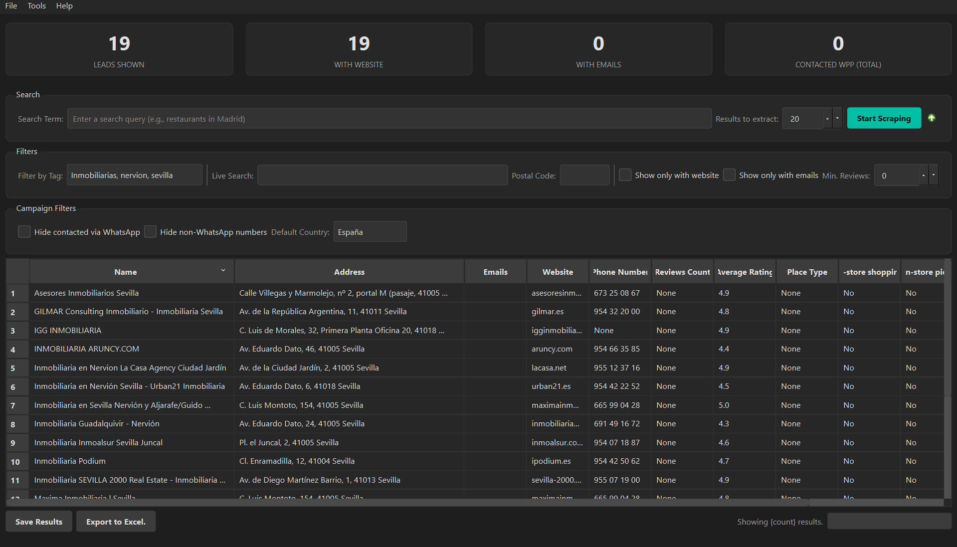Sort table by Average Rating column header
The width and height of the screenshot is (957, 547).
745,272
